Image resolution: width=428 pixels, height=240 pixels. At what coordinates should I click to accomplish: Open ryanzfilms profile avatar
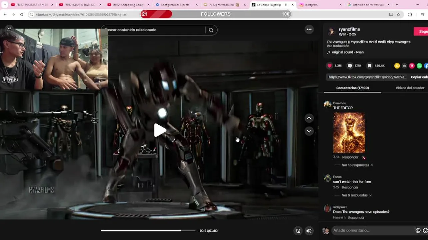point(331,32)
